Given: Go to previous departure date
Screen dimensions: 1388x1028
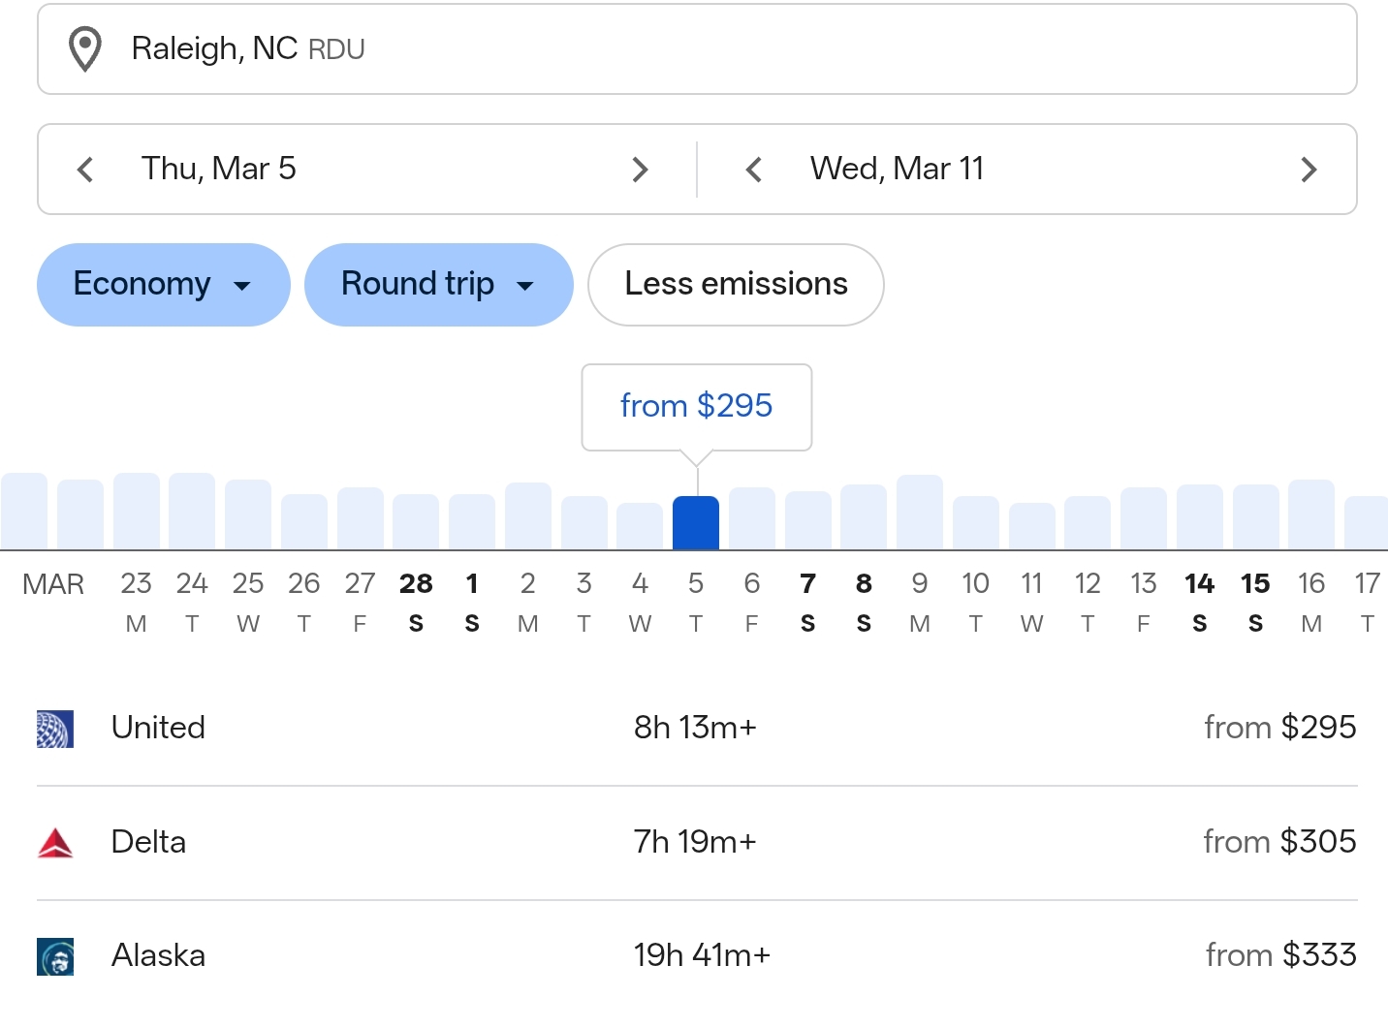Looking at the screenshot, I should [85, 170].
